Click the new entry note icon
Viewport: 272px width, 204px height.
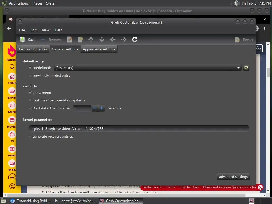coord(80,40)
